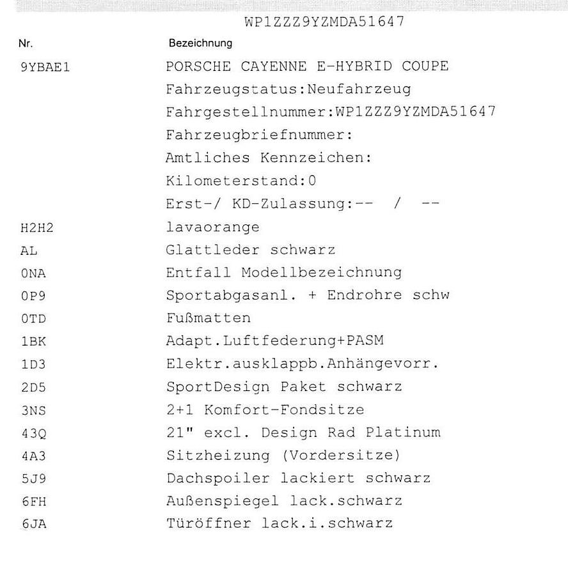Click the Amtliches Kennzeichen label
The image size is (568, 575).
(x=269, y=158)
